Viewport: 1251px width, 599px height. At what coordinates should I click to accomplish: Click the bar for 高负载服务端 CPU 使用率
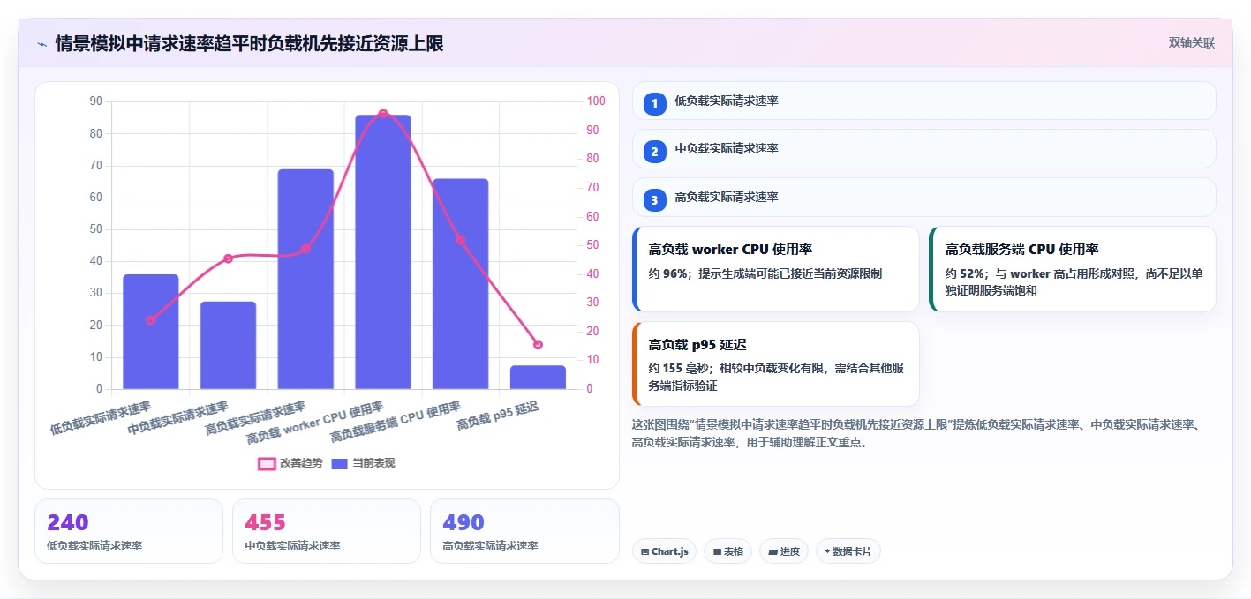461,284
